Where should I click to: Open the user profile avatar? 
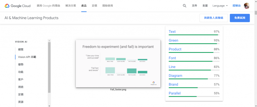tap(246, 6)
